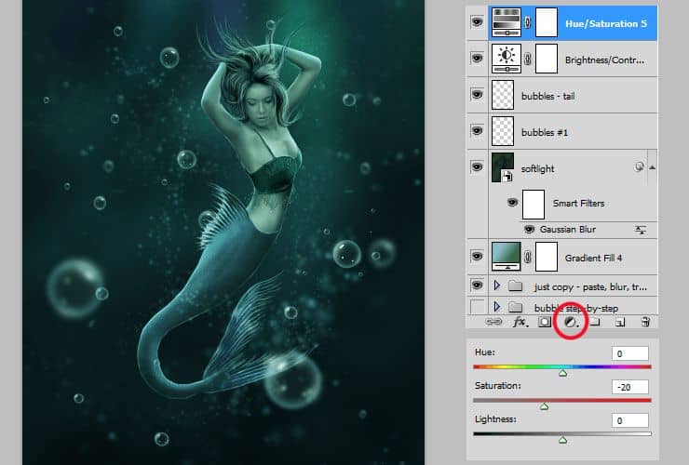Click the link layers chain icon

click(493, 323)
